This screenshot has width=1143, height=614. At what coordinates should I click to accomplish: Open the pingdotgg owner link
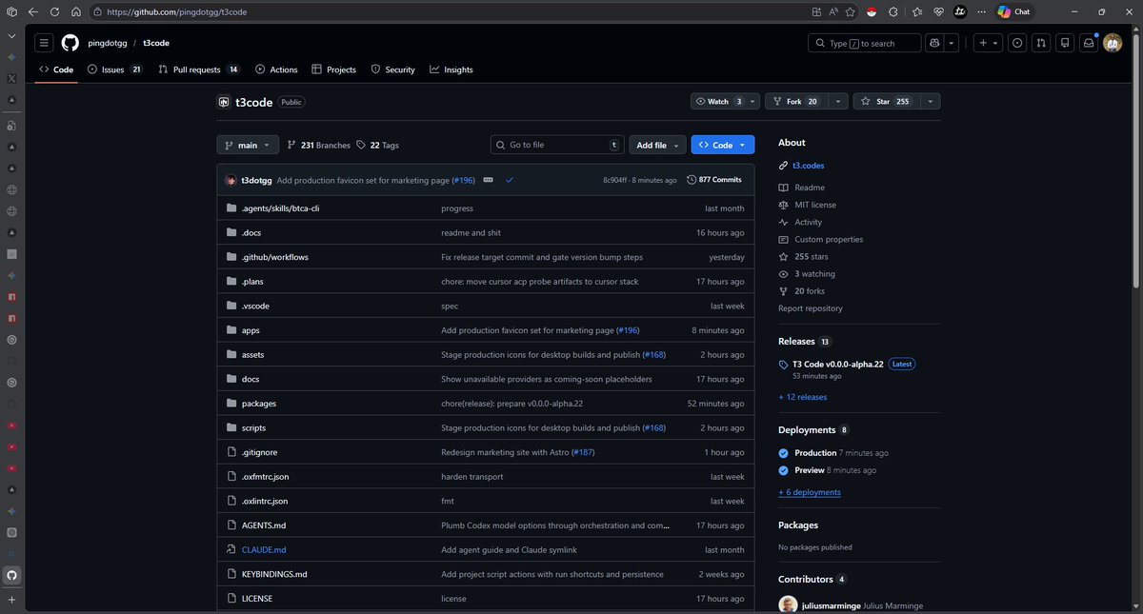(109, 43)
